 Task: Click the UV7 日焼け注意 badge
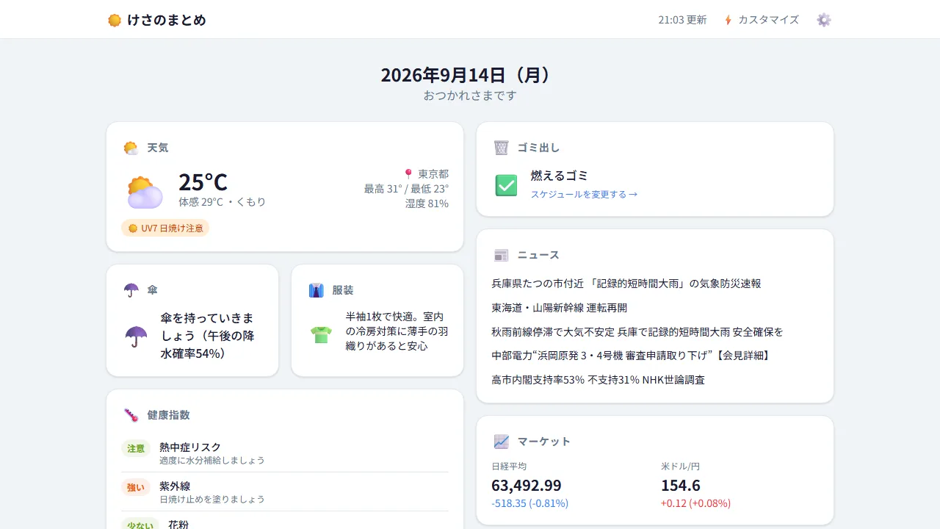pyautogui.click(x=165, y=228)
